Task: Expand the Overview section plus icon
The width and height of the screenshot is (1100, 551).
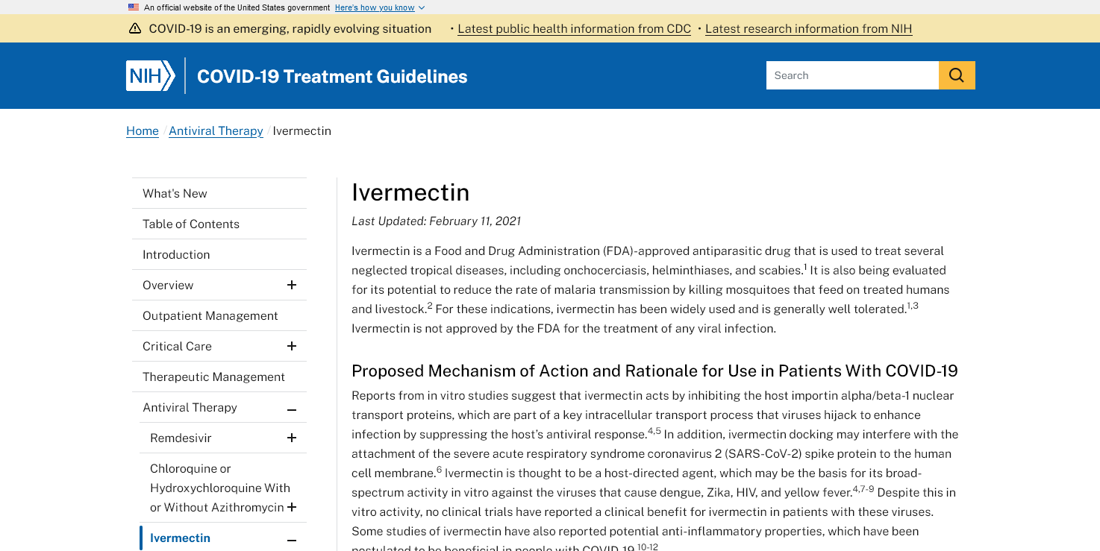Action: click(292, 285)
